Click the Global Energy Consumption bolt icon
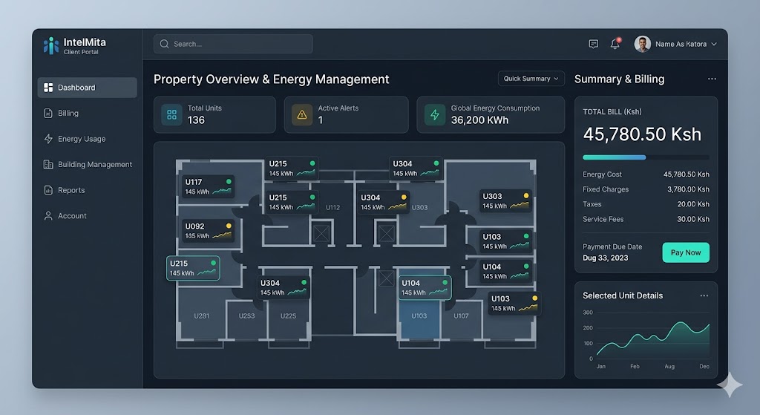This screenshot has width=760, height=415. 435,115
